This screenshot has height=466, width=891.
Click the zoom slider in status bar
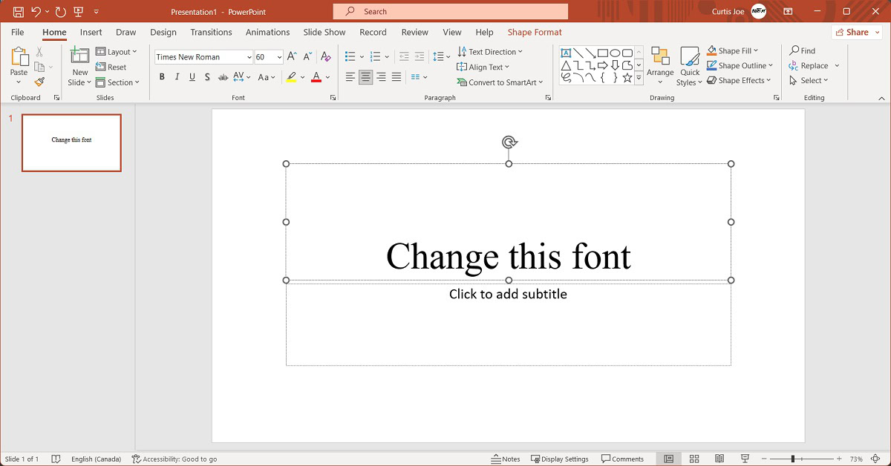[793, 459]
